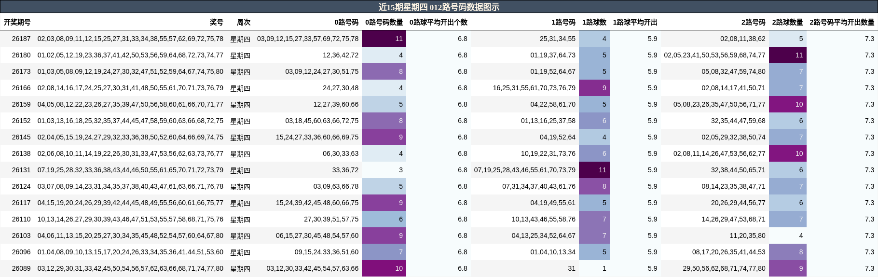This screenshot has height=277, width=878.
Task: Click 2路号码 cell 11,20,35,80
Action: tap(748, 235)
